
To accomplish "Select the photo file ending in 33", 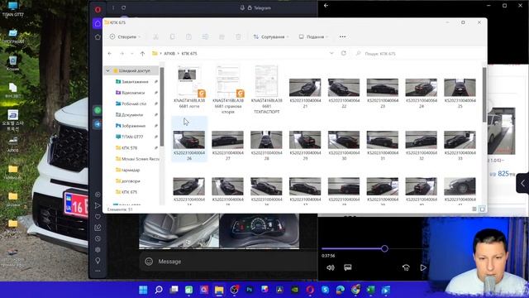I will point(460,145).
